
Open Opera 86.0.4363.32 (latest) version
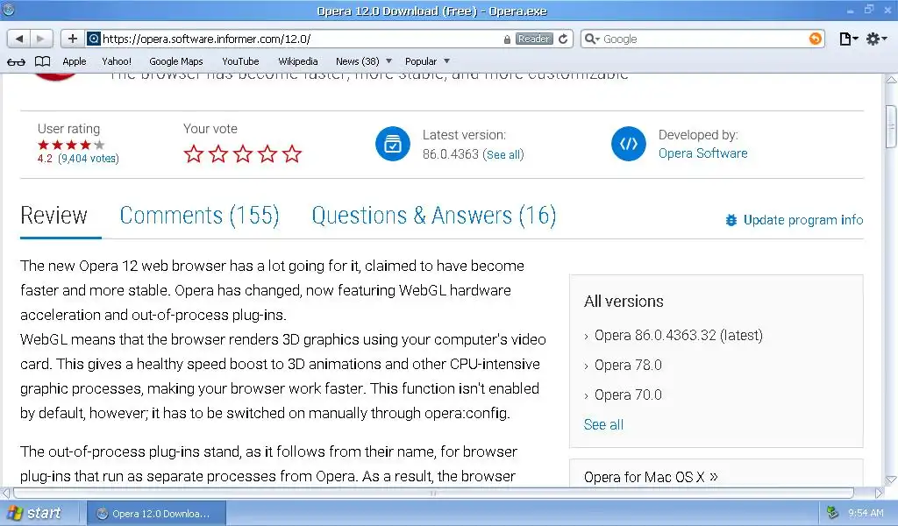click(678, 336)
